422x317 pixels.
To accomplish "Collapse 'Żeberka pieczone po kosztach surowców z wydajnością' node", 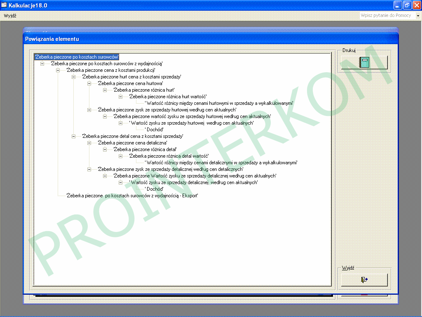I will point(42,64).
